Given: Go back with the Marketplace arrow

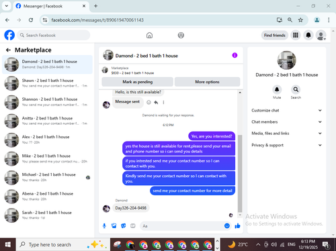Looking at the screenshot, I should [8, 50].
